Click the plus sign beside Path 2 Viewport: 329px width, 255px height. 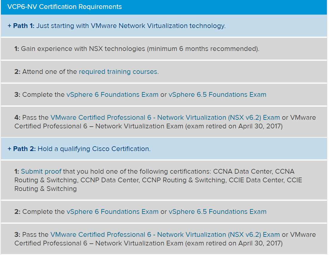coord(10,149)
